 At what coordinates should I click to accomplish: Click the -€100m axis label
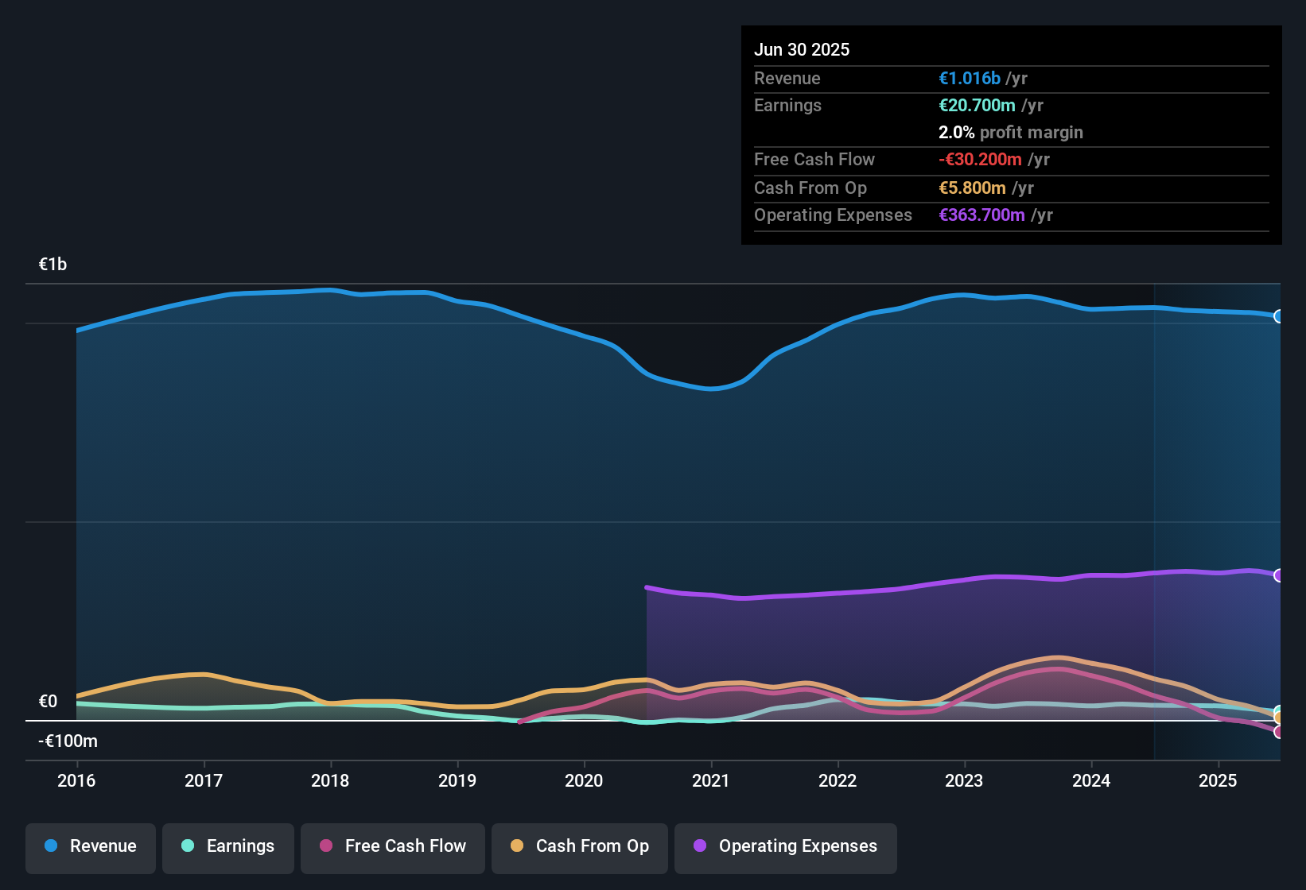point(67,741)
